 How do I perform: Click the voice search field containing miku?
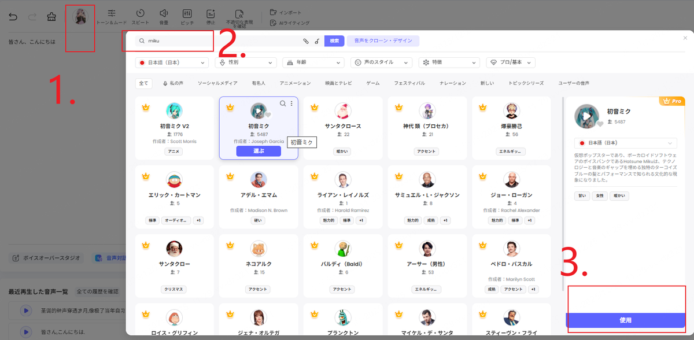click(x=217, y=41)
